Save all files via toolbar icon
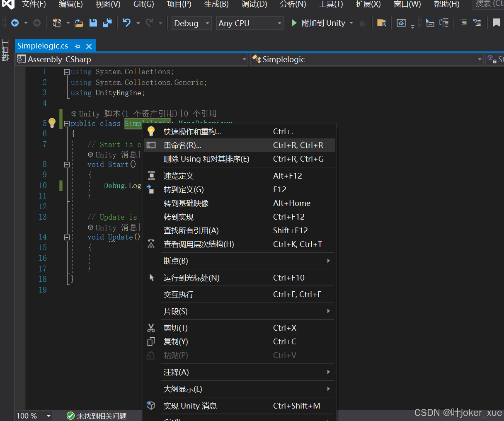The image size is (504, 421). [x=107, y=23]
